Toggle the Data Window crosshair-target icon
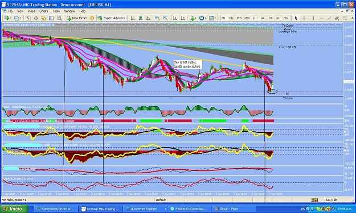The height and width of the screenshot is (213, 356). coord(36,18)
